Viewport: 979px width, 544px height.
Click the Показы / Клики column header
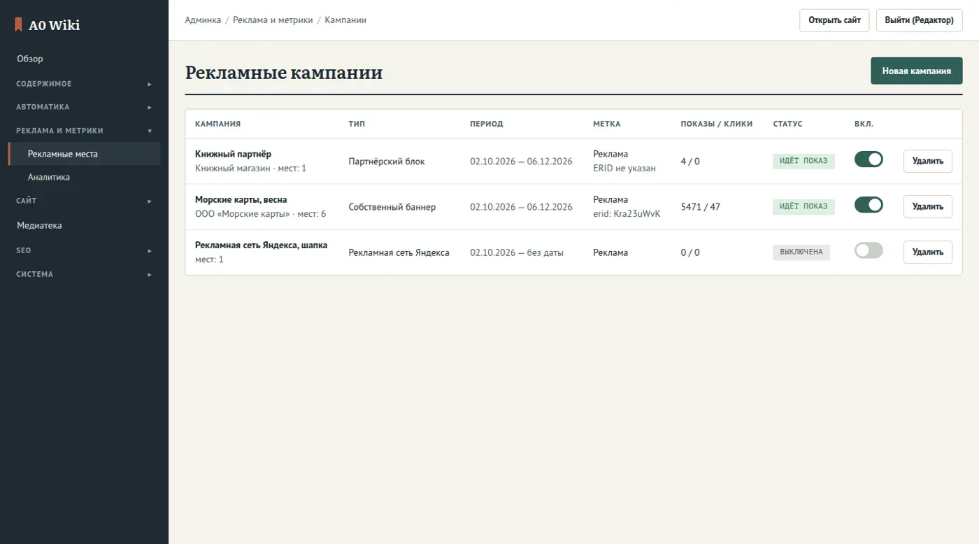(717, 124)
